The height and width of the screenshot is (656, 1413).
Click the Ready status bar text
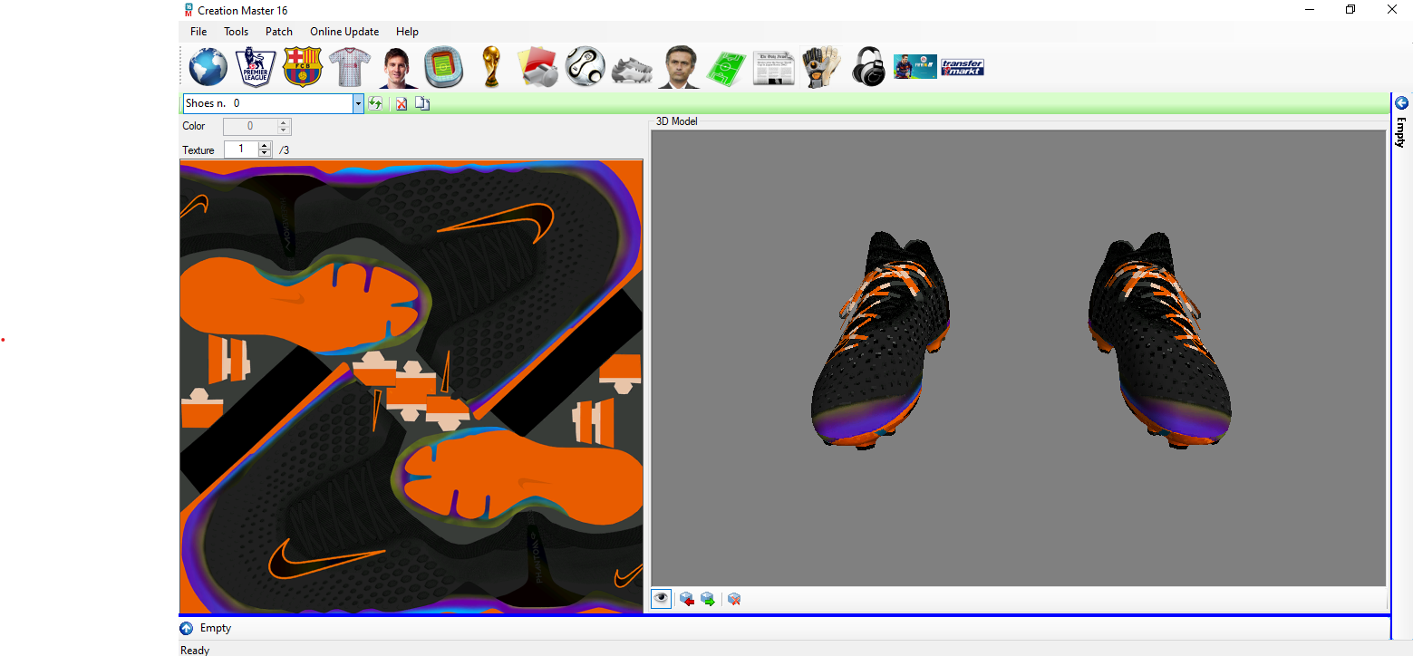[x=195, y=650]
